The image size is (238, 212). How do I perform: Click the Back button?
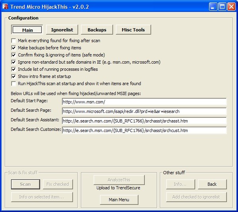(x=212, y=184)
